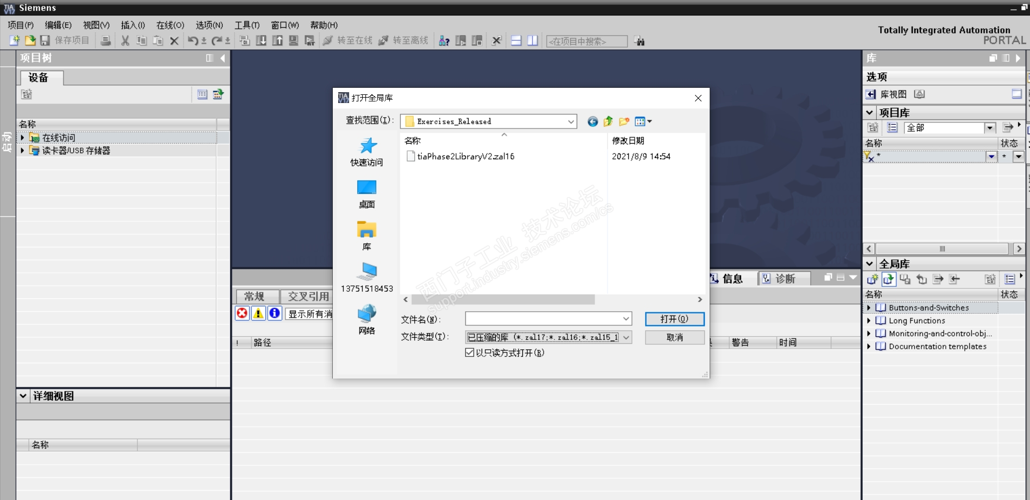Click the undo arrow icon
This screenshot has height=500, width=1030.
click(x=193, y=41)
